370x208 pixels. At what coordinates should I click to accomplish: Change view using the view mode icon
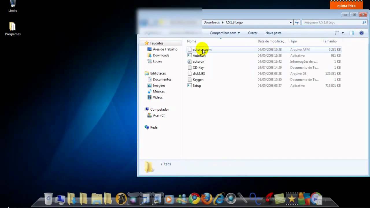tap(337, 33)
